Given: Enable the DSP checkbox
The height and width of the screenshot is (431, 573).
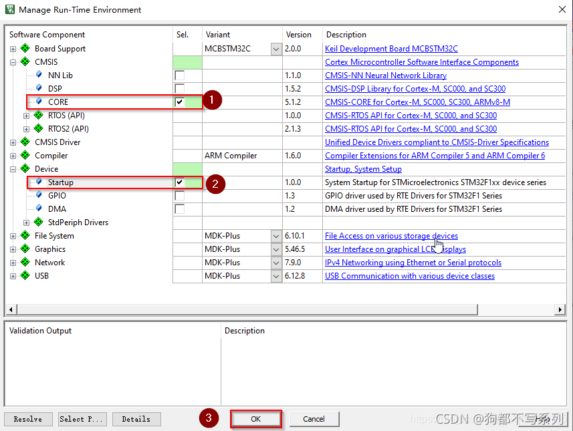Looking at the screenshot, I should coord(179,88).
